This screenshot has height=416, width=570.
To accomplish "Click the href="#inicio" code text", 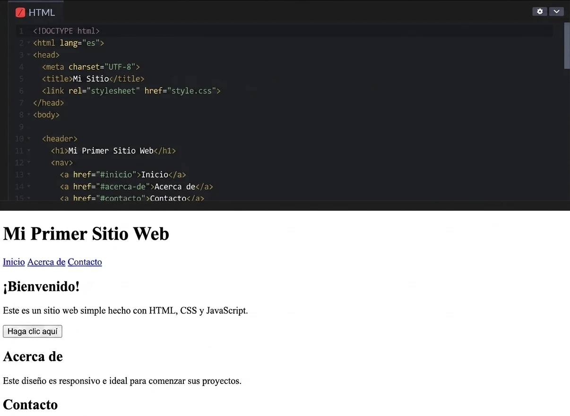I will coord(104,175).
